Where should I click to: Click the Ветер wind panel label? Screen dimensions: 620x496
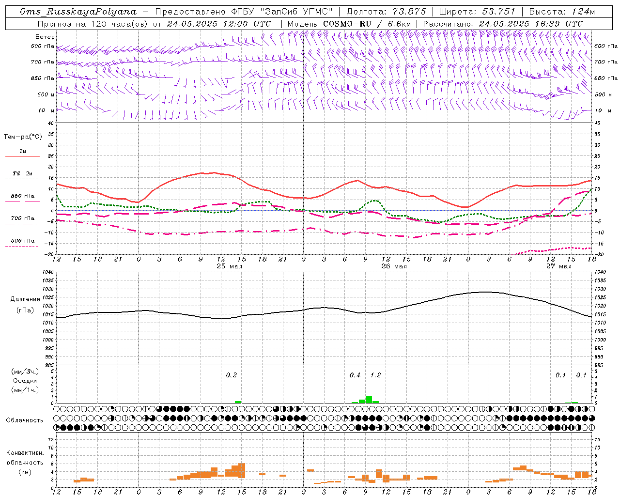tap(45, 37)
